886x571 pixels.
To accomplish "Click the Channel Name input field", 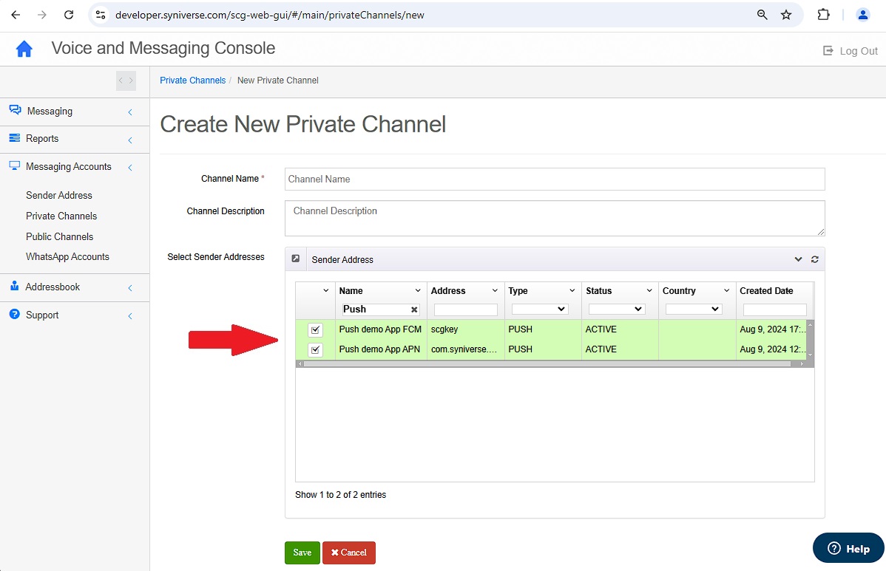I will [555, 179].
